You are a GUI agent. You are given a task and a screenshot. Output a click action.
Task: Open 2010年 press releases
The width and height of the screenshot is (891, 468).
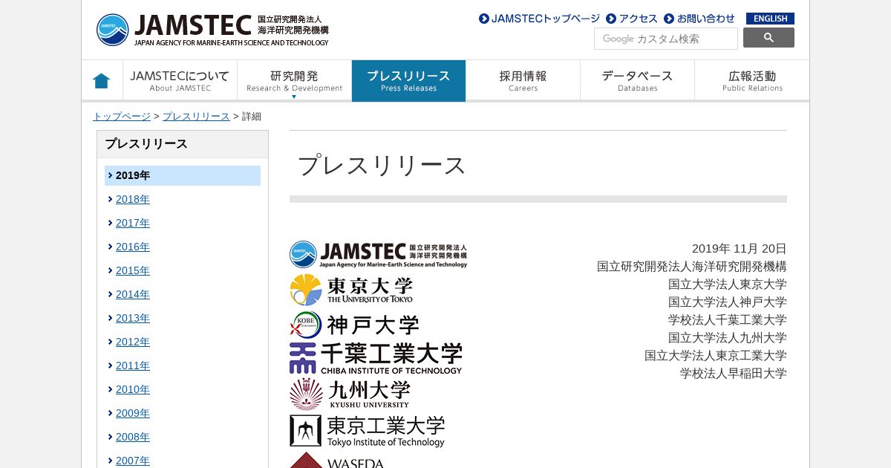click(133, 389)
